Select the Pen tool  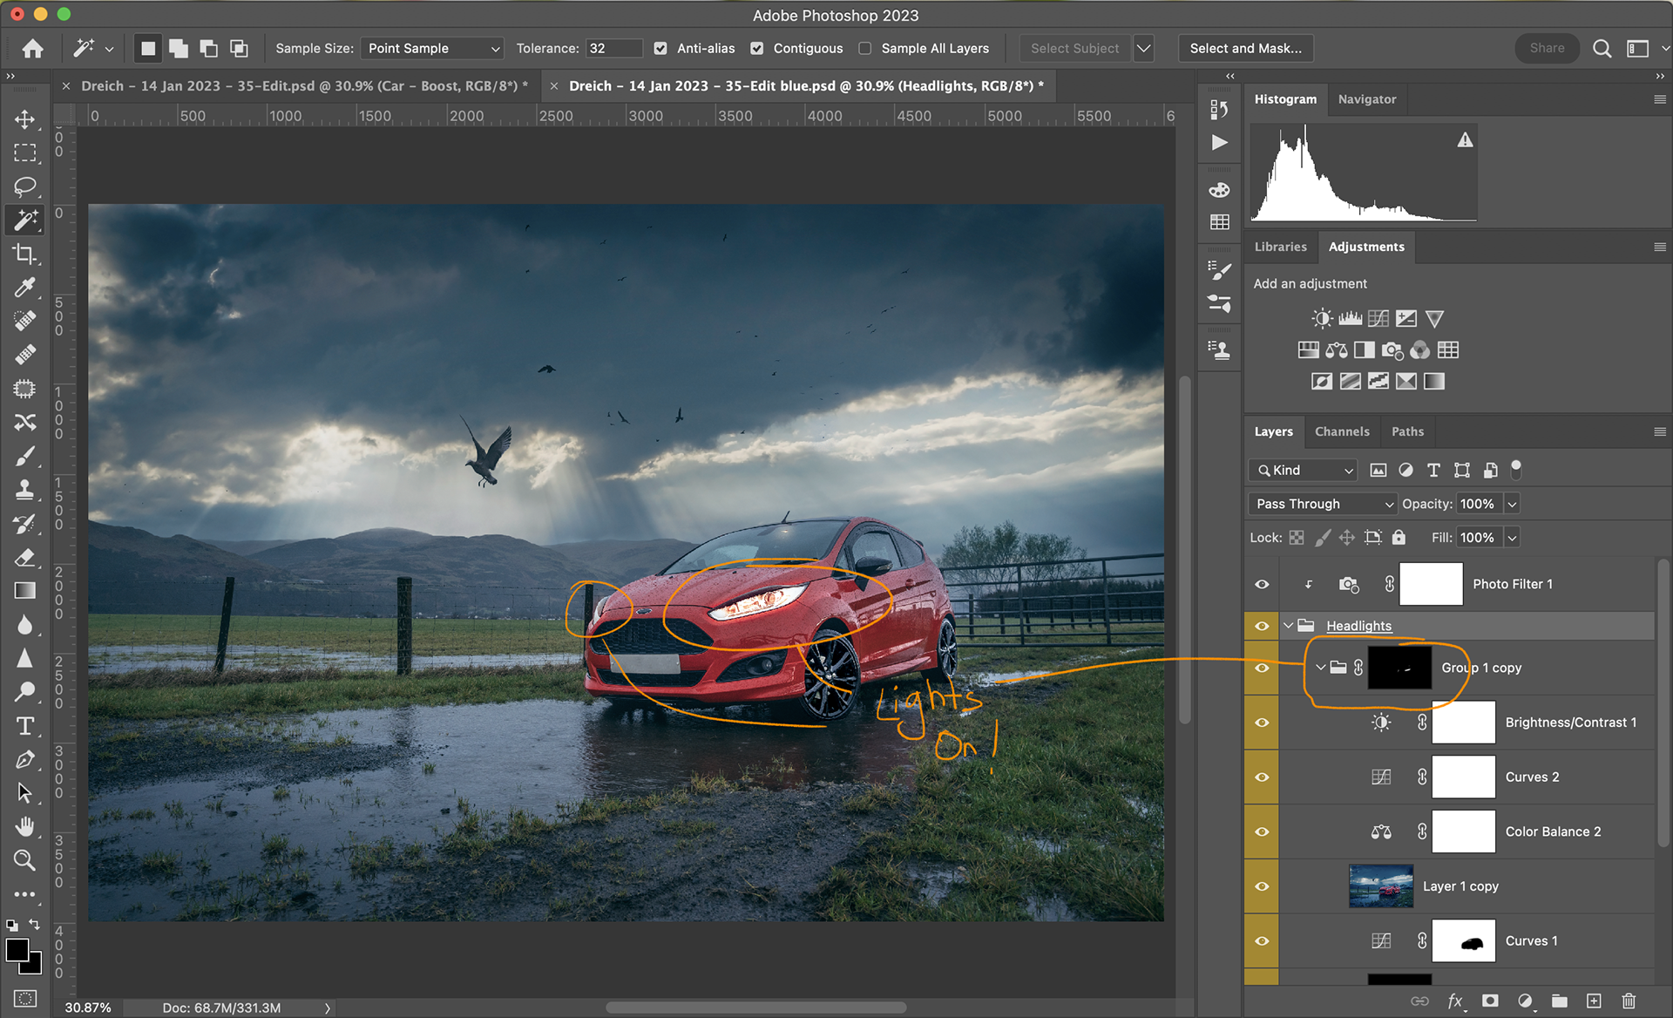point(25,760)
